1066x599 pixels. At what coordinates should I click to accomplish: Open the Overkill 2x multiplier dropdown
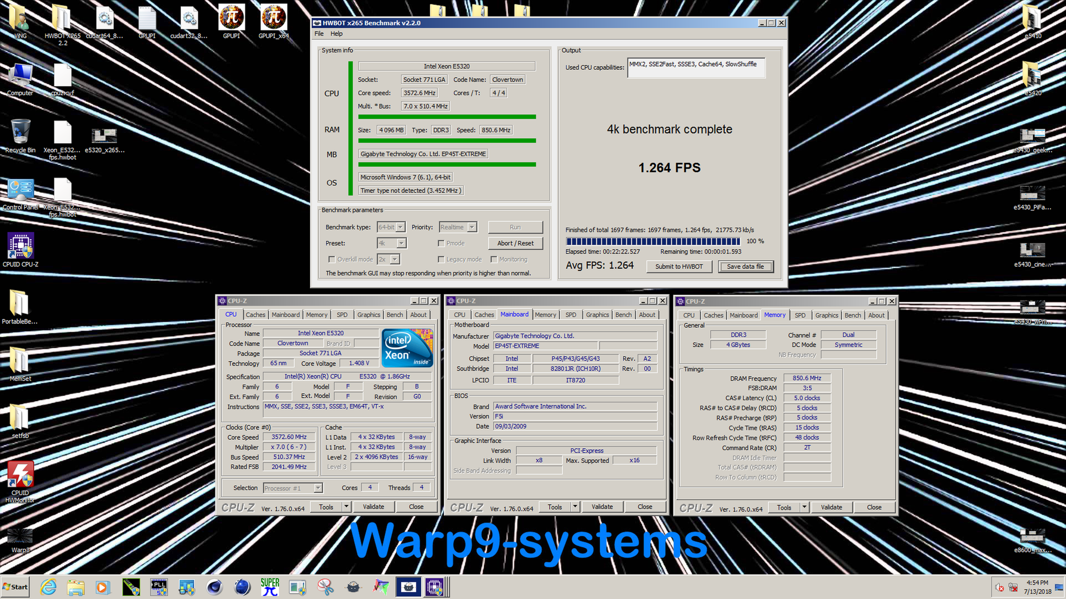[x=395, y=260]
